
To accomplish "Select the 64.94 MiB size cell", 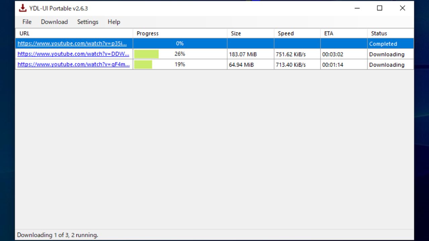I will 250,64.
